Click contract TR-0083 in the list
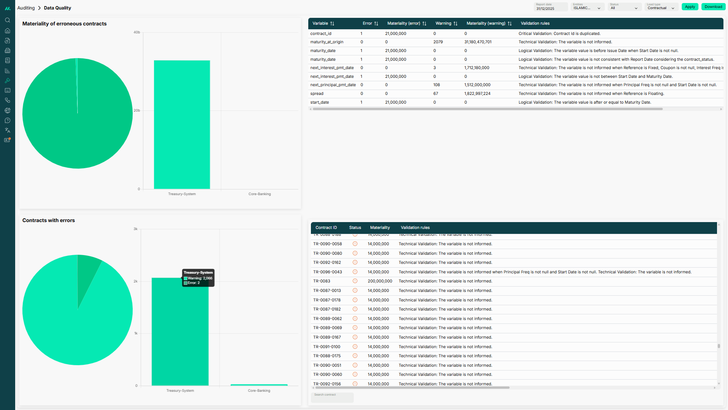This screenshot has width=728, height=410. click(x=322, y=281)
